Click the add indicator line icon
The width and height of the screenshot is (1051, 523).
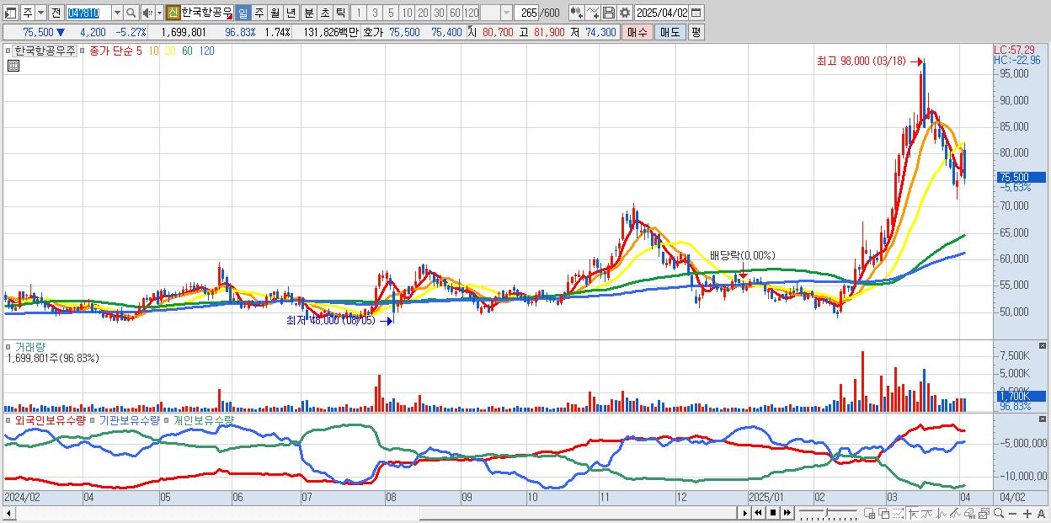[593, 13]
